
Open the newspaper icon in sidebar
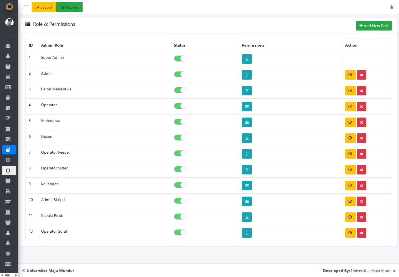point(8,87)
